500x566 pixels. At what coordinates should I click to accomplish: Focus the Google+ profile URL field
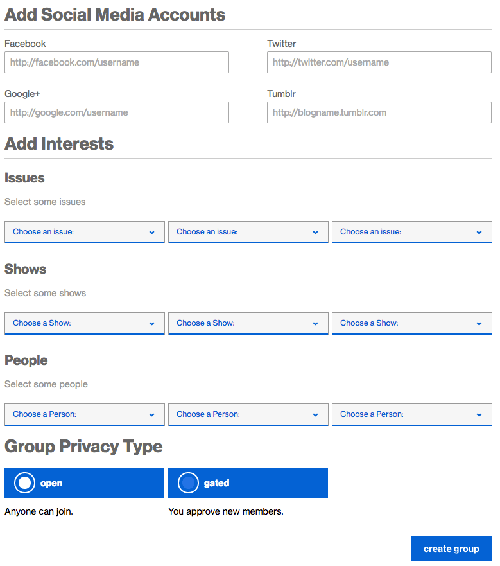click(x=116, y=112)
